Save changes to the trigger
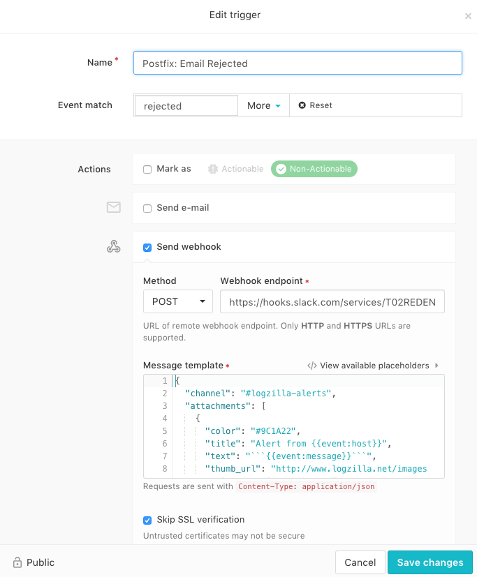Screen dimensions: 477x577 tap(430, 562)
